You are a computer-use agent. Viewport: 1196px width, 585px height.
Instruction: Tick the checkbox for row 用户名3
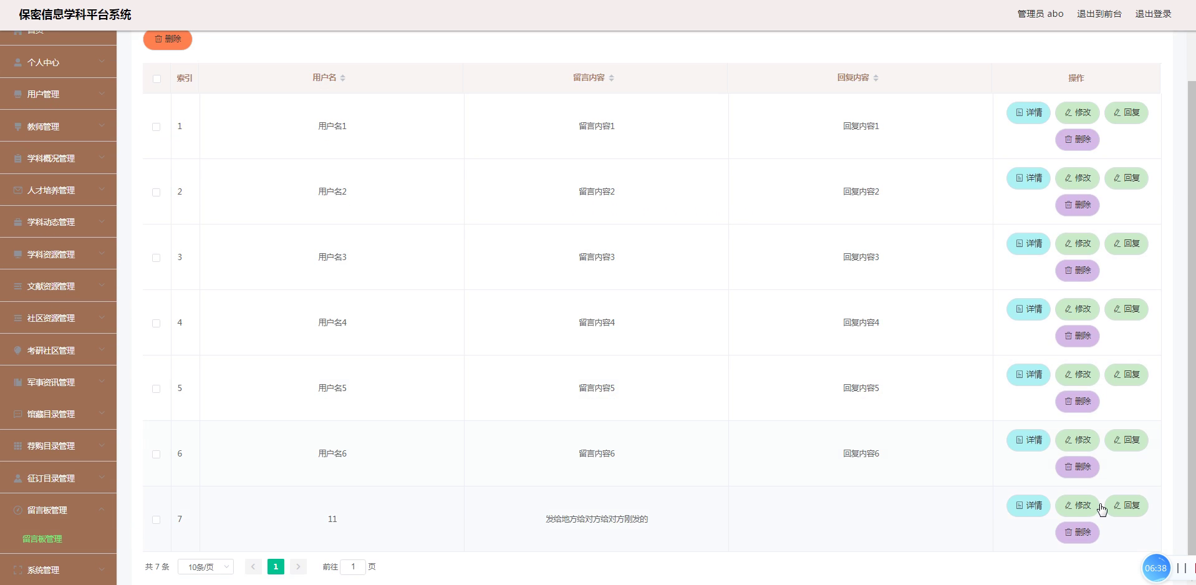point(157,258)
